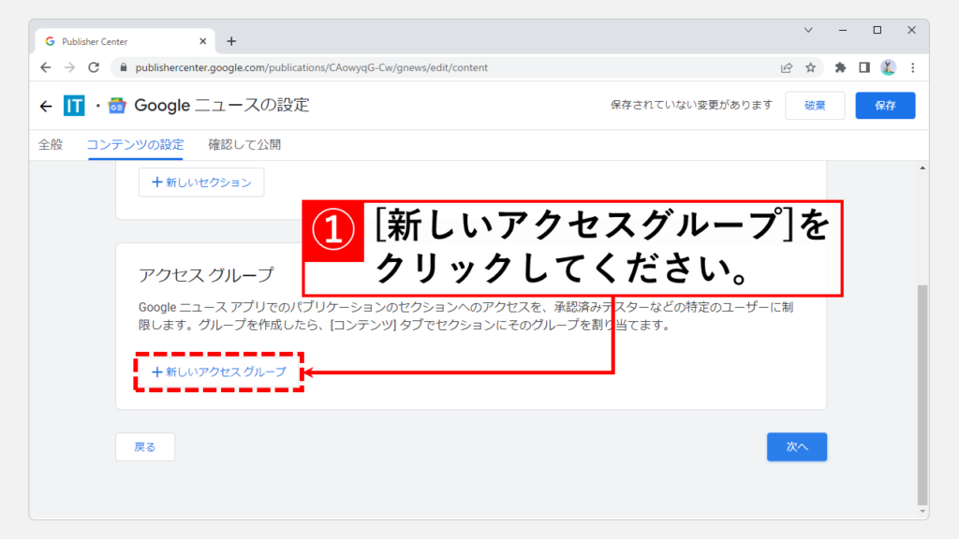View site information via the lock icon
The height and width of the screenshot is (539, 959).
119,67
